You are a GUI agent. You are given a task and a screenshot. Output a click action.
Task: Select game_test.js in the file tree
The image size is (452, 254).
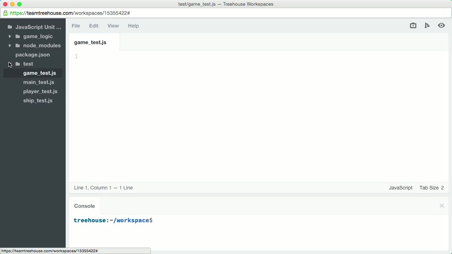tap(40, 73)
